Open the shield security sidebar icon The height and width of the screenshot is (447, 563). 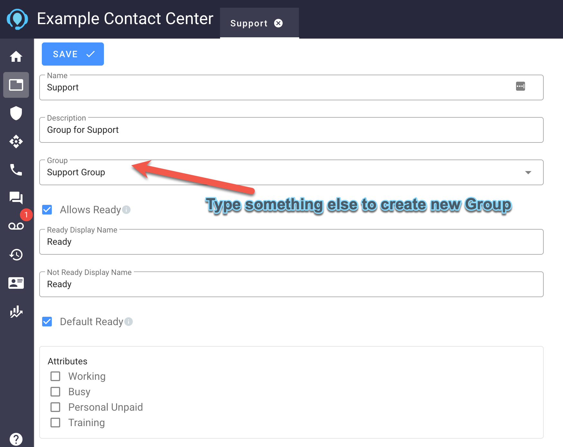pyautogui.click(x=16, y=113)
